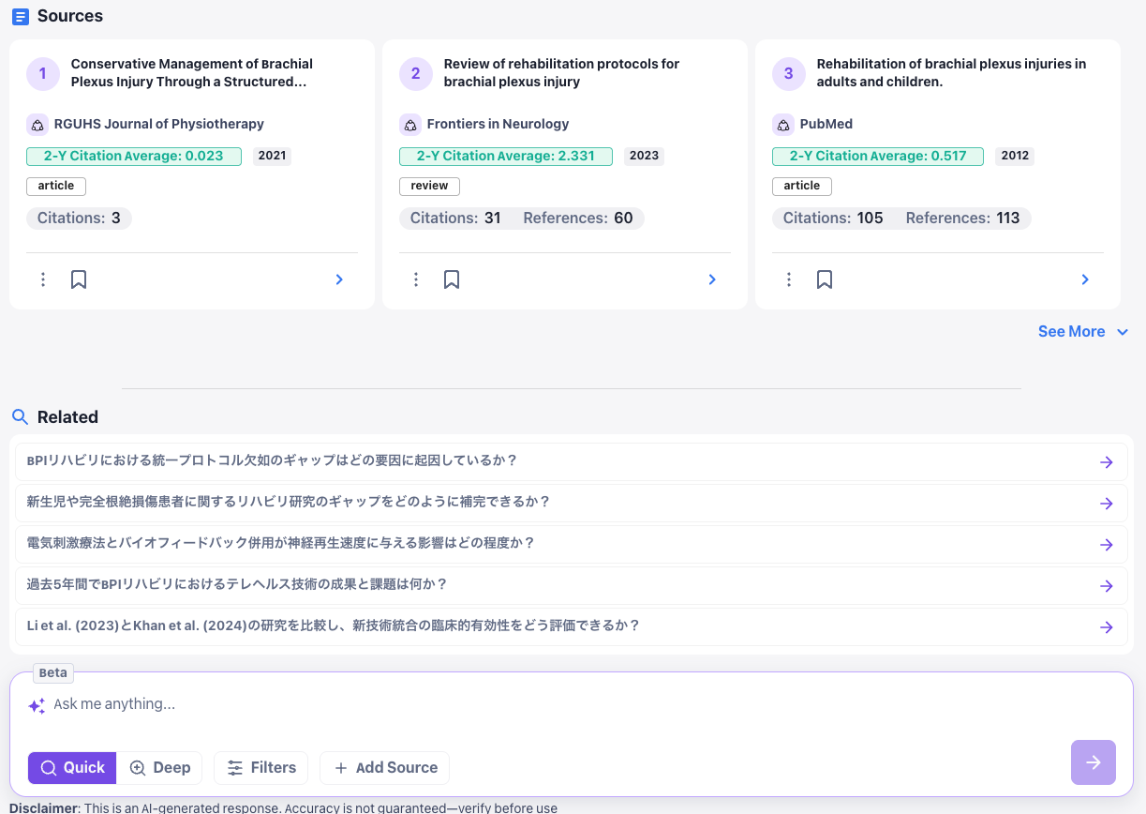Open the Filters options
1146x814 pixels.
coord(261,767)
